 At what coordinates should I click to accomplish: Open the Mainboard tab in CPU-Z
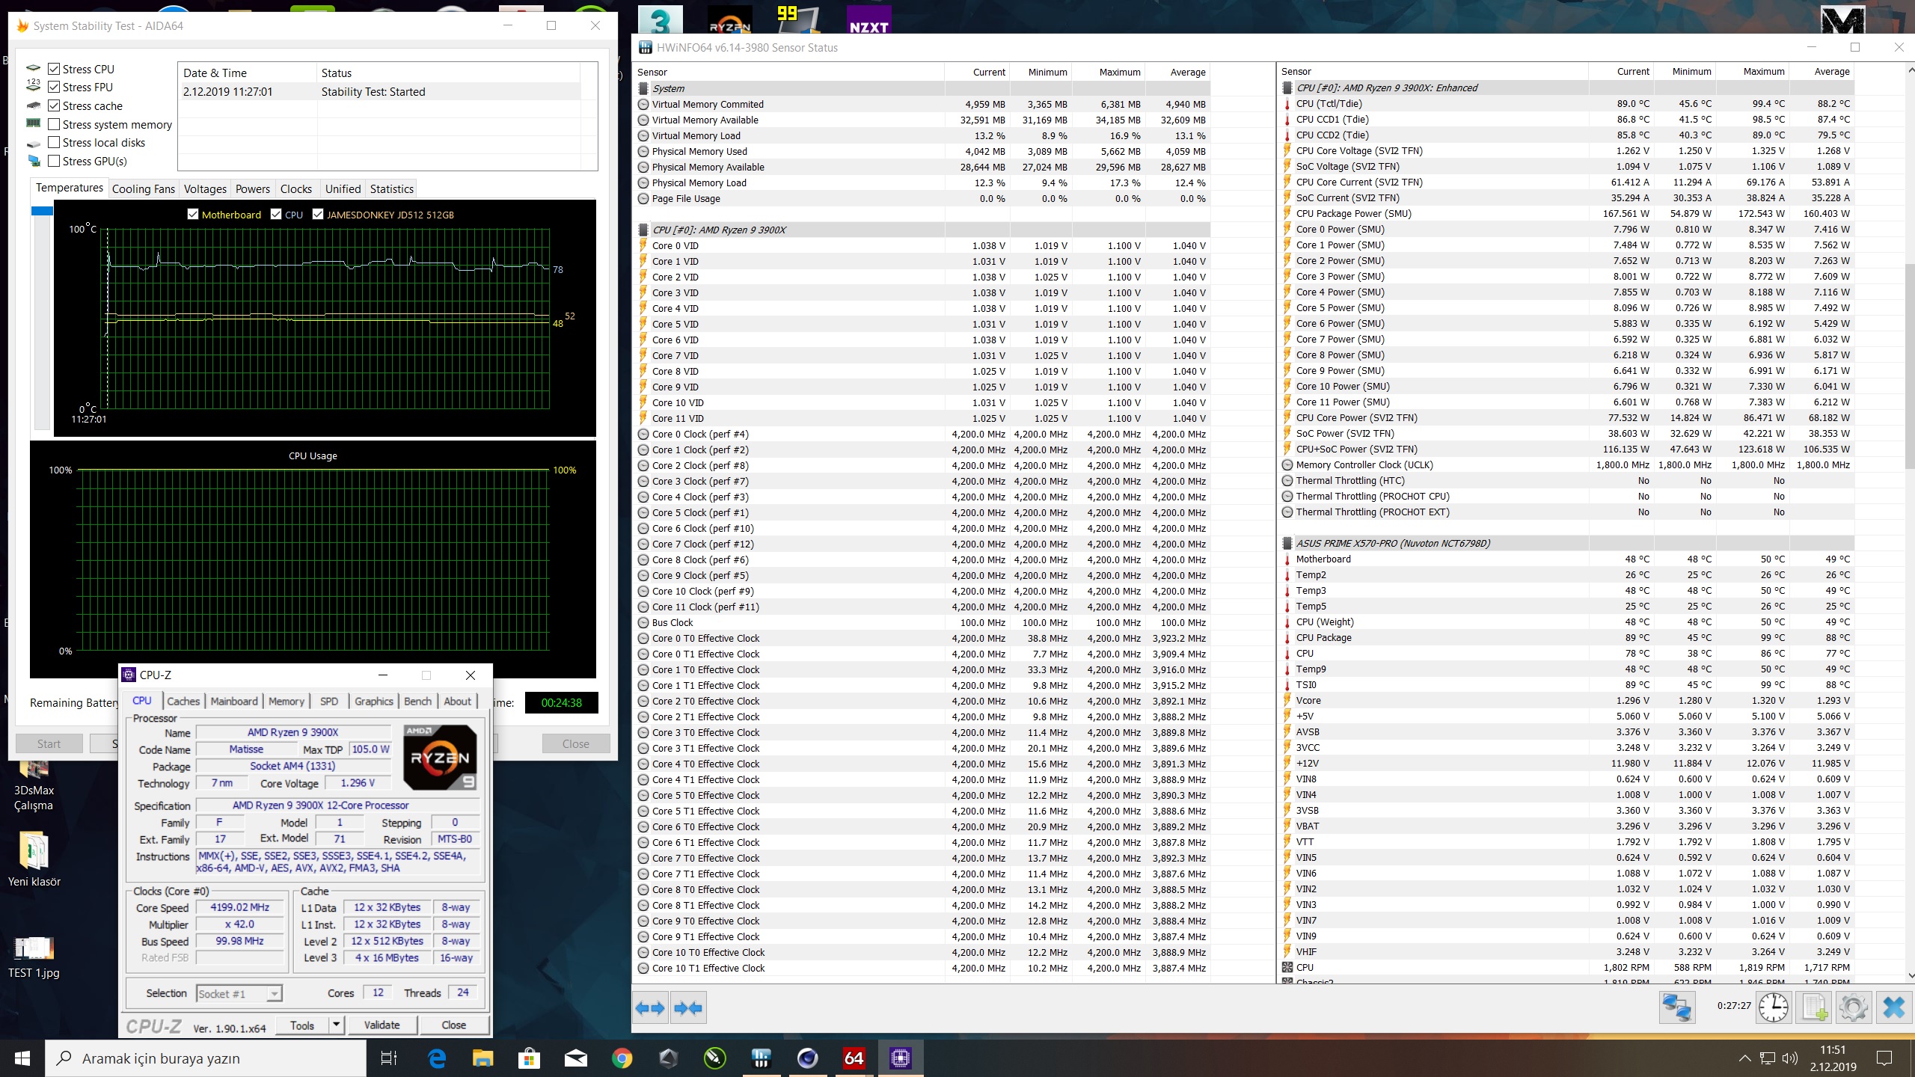click(x=233, y=701)
